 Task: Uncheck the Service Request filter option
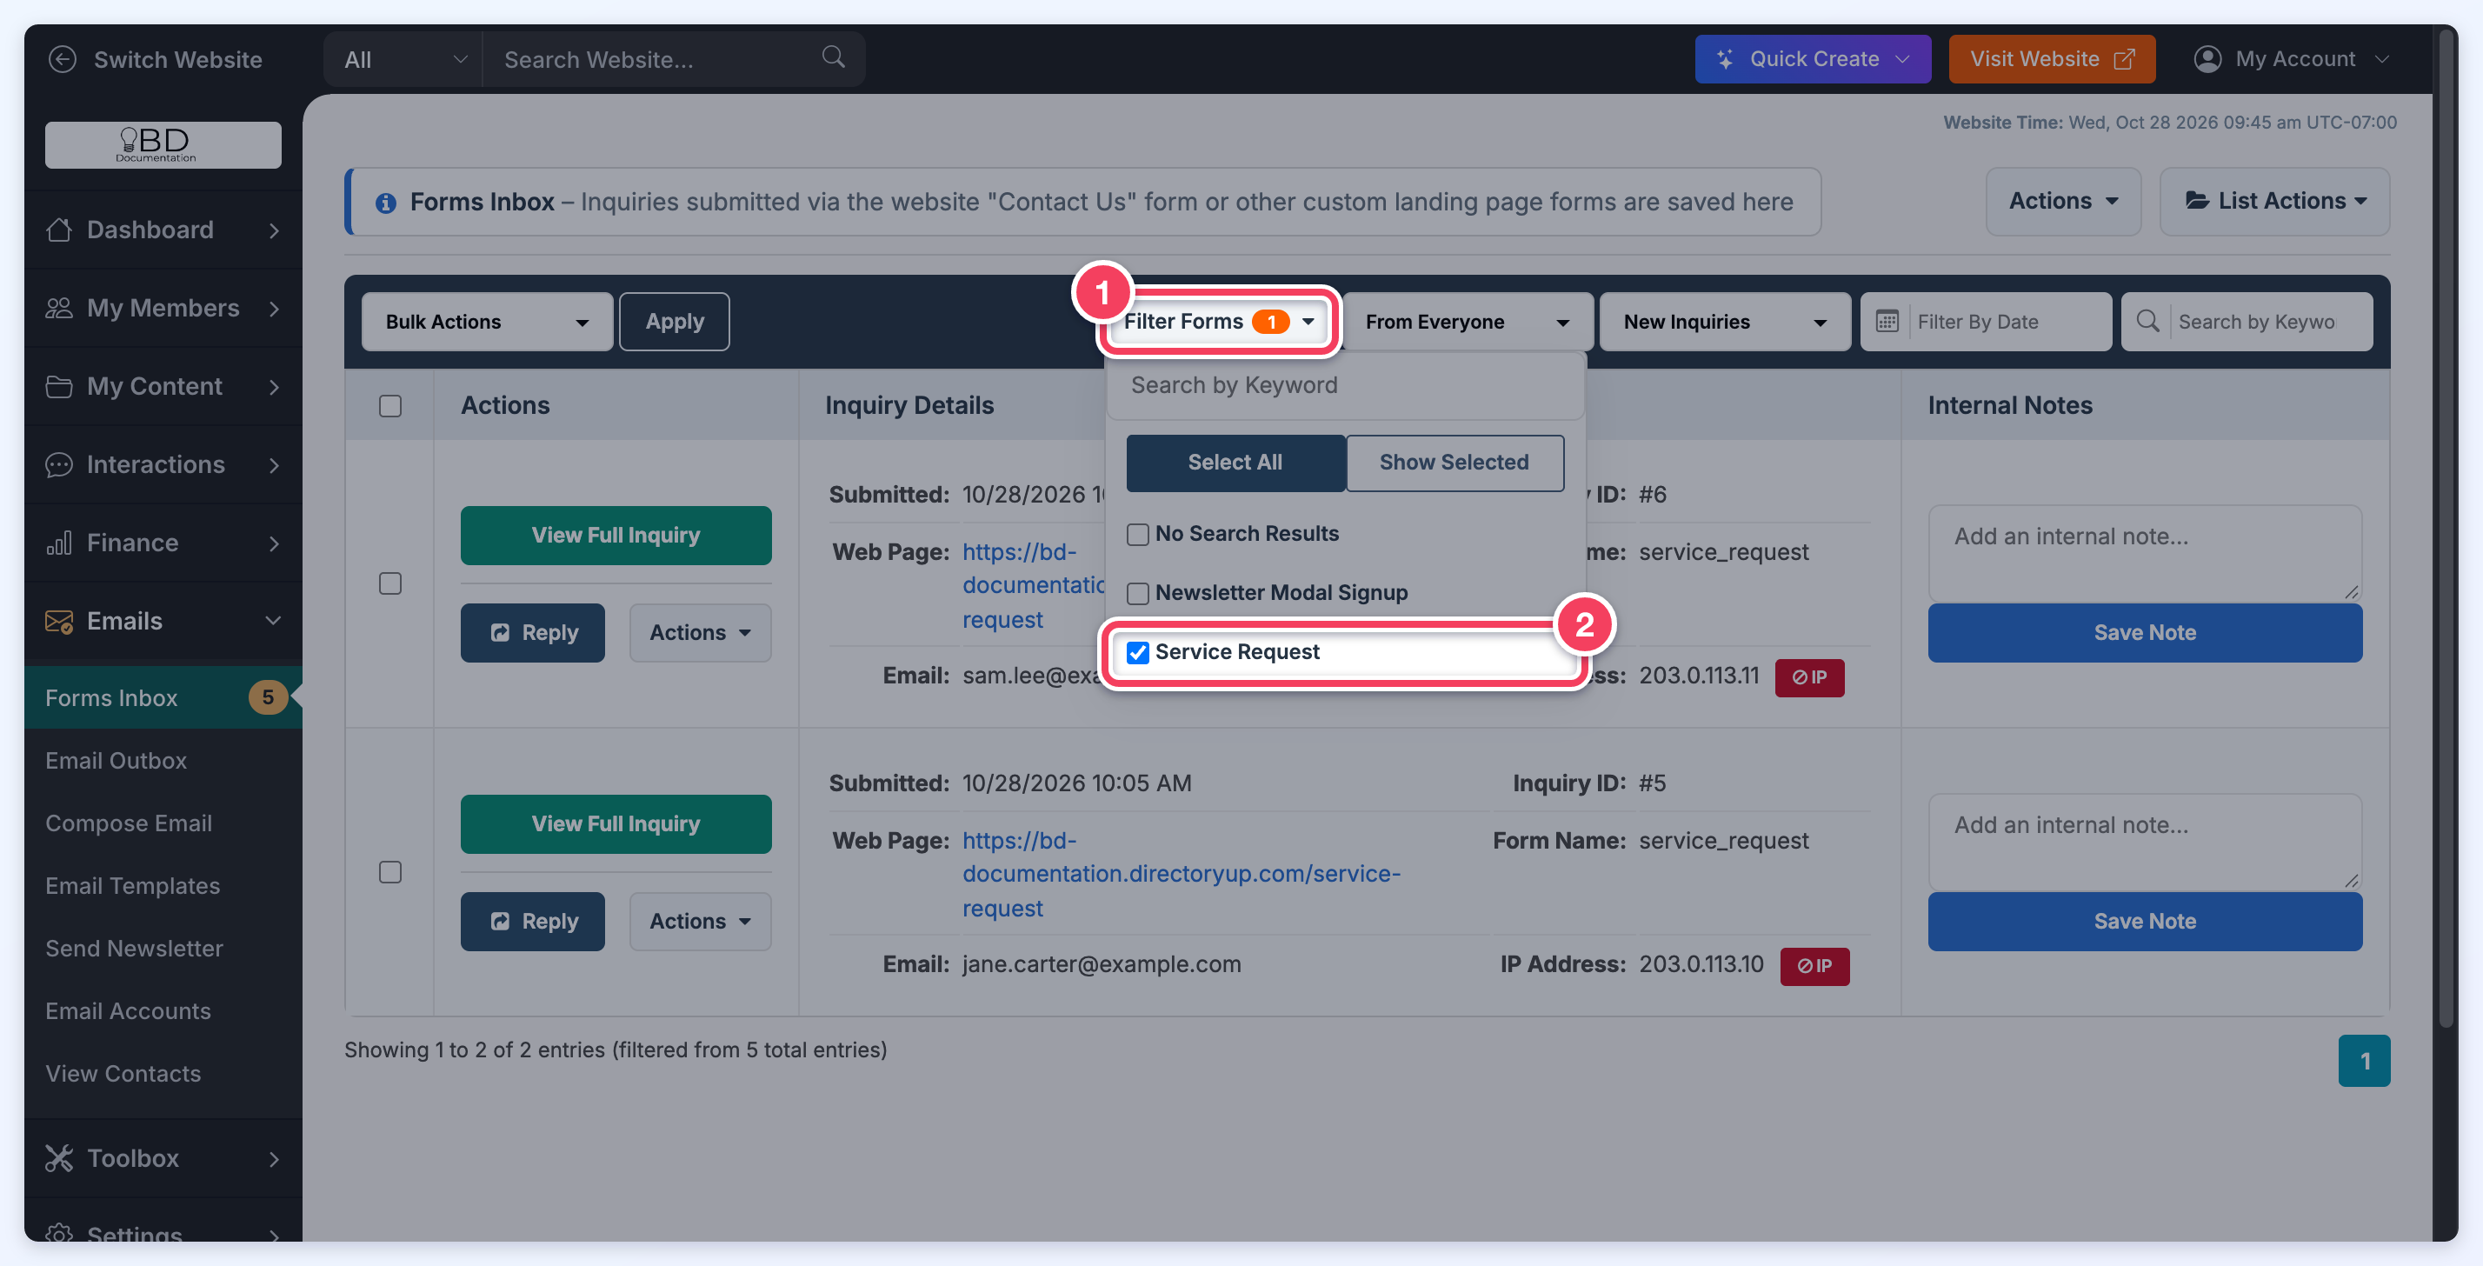[x=1138, y=653]
